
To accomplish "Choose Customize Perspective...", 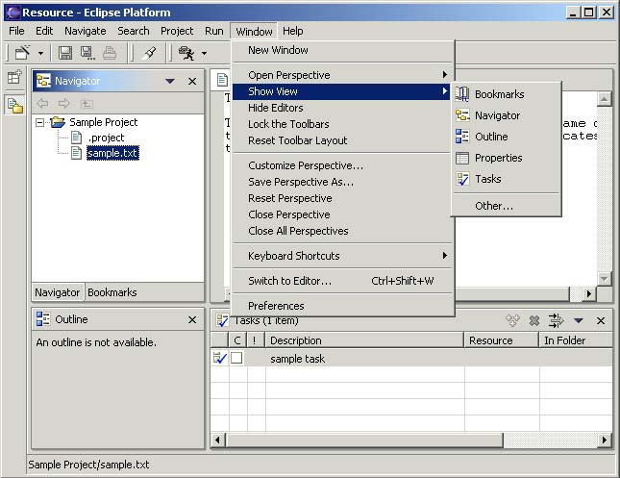I will tap(341, 165).
